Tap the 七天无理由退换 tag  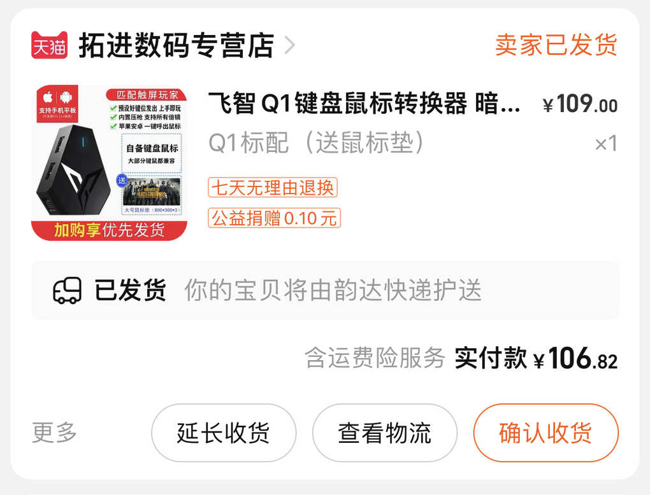pyautogui.click(x=273, y=188)
